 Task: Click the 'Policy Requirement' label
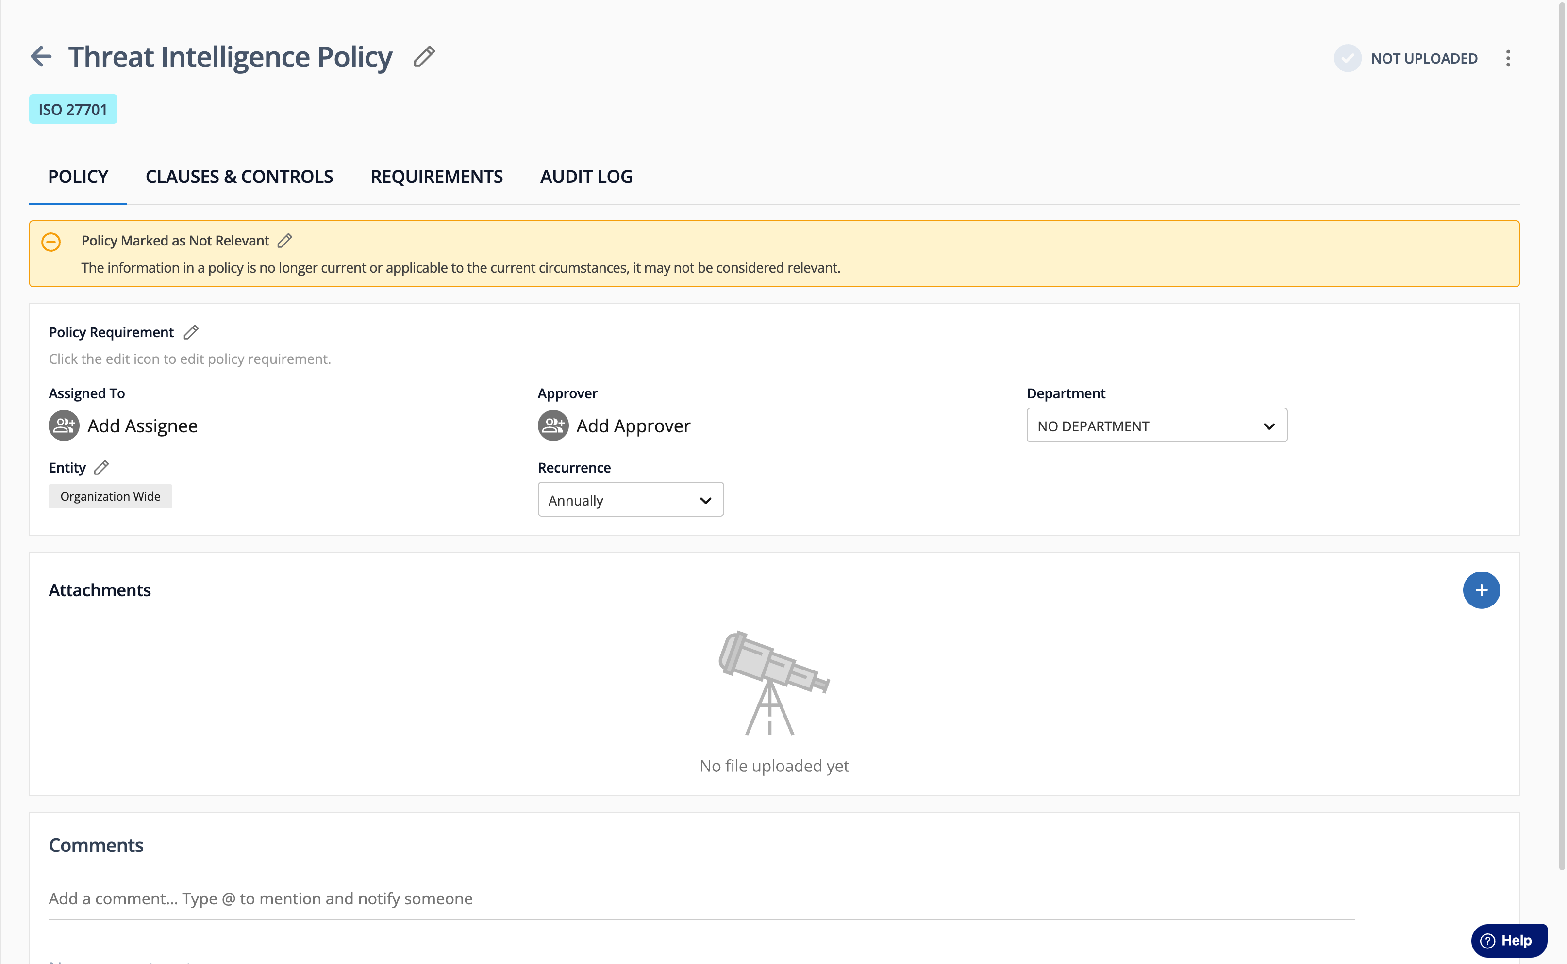[111, 332]
